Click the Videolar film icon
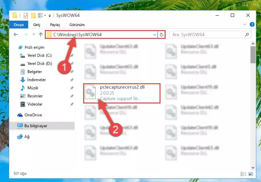261x182 pixels. point(23,104)
